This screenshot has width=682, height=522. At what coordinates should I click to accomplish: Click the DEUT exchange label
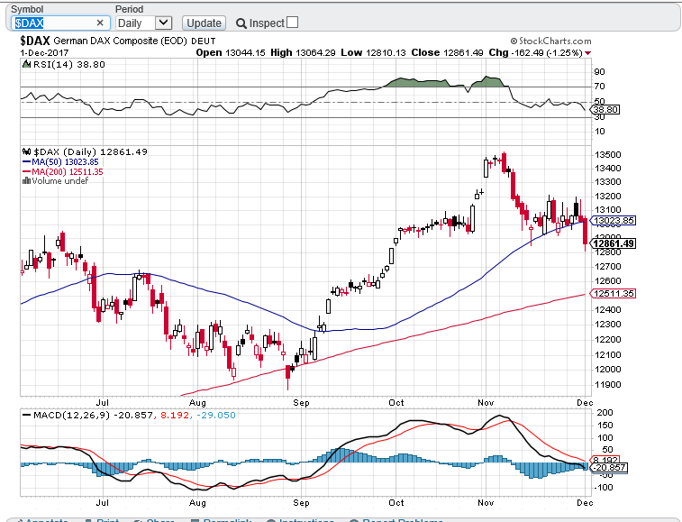click(203, 41)
